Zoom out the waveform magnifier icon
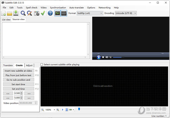Image resolution: width=170 pixels, height=118 pixels. tap(42, 110)
